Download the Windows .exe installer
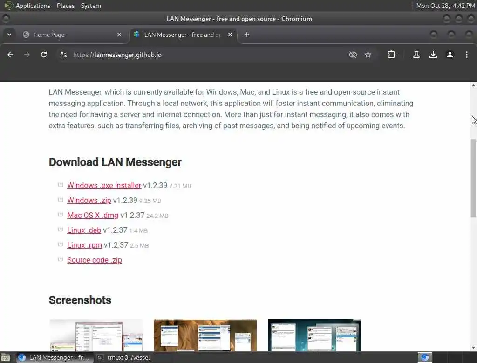Viewport: 477px width, 363px height. (104, 185)
